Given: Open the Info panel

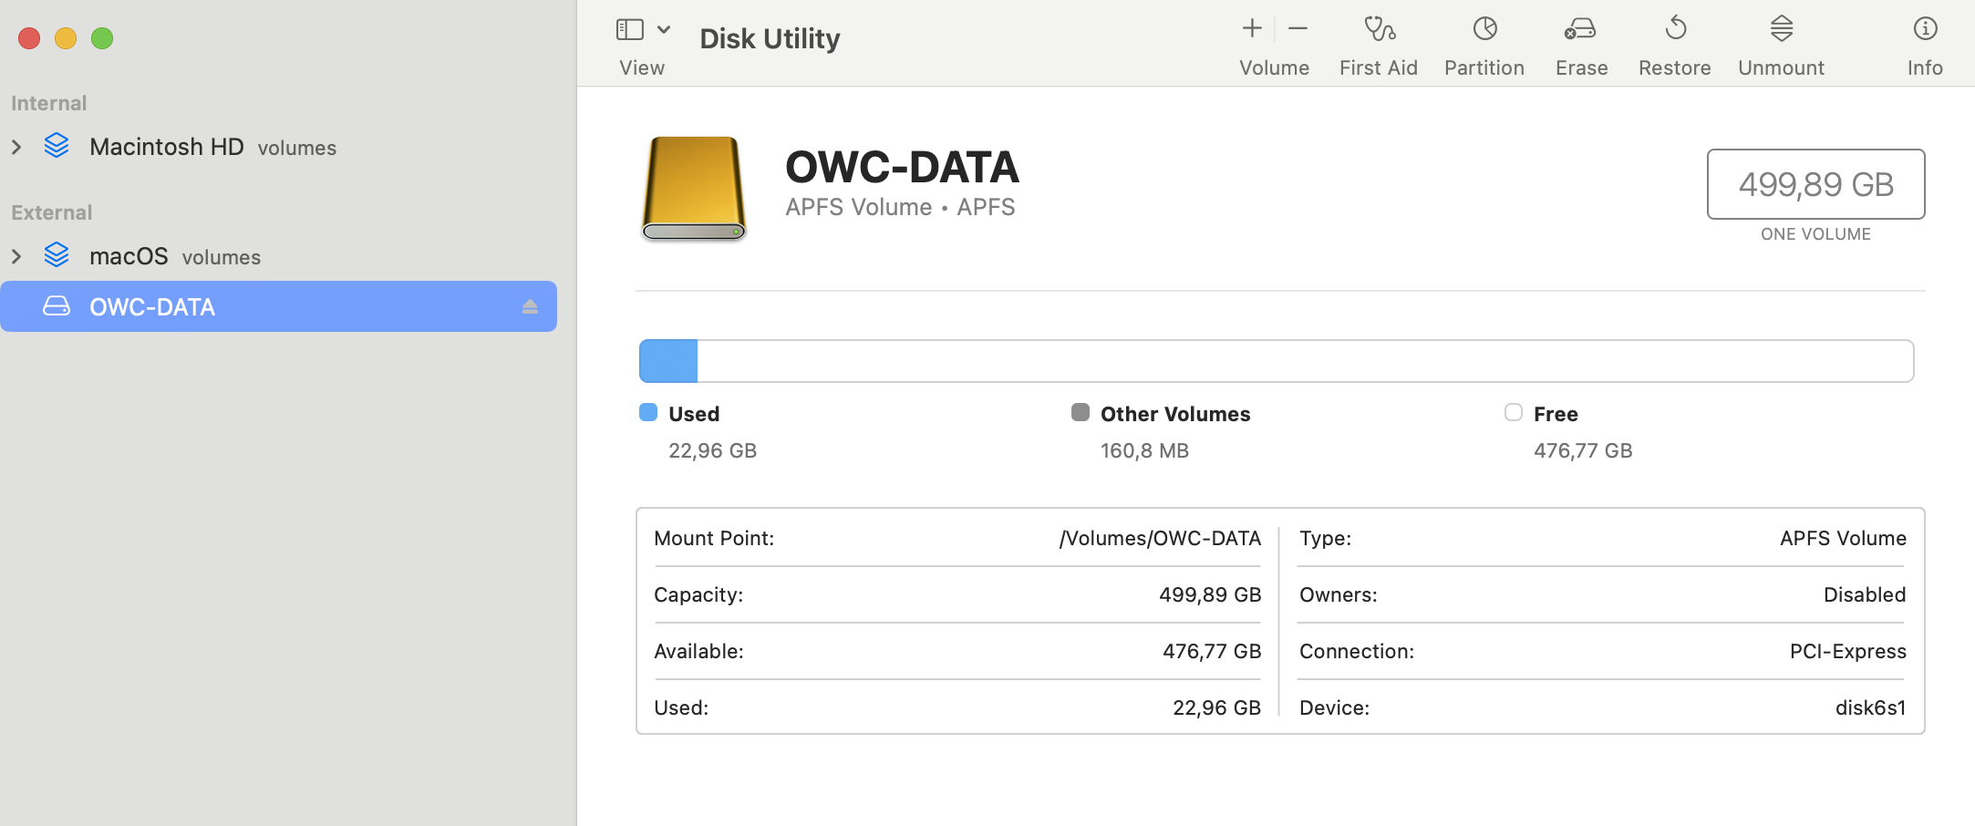Looking at the screenshot, I should (x=1925, y=30).
